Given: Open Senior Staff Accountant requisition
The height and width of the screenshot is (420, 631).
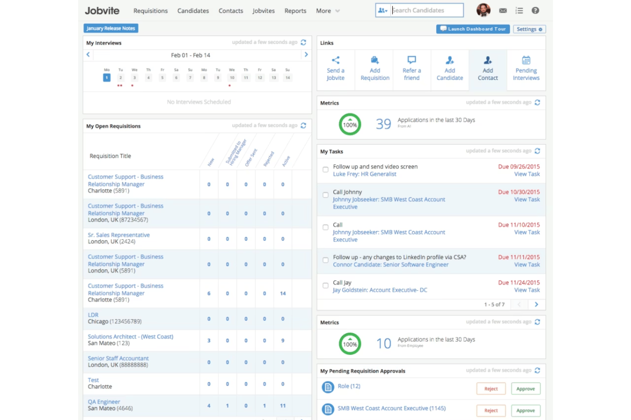Looking at the screenshot, I should [x=118, y=358].
